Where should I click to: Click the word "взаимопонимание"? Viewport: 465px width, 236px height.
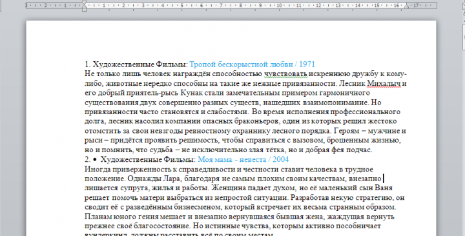pos(335,103)
